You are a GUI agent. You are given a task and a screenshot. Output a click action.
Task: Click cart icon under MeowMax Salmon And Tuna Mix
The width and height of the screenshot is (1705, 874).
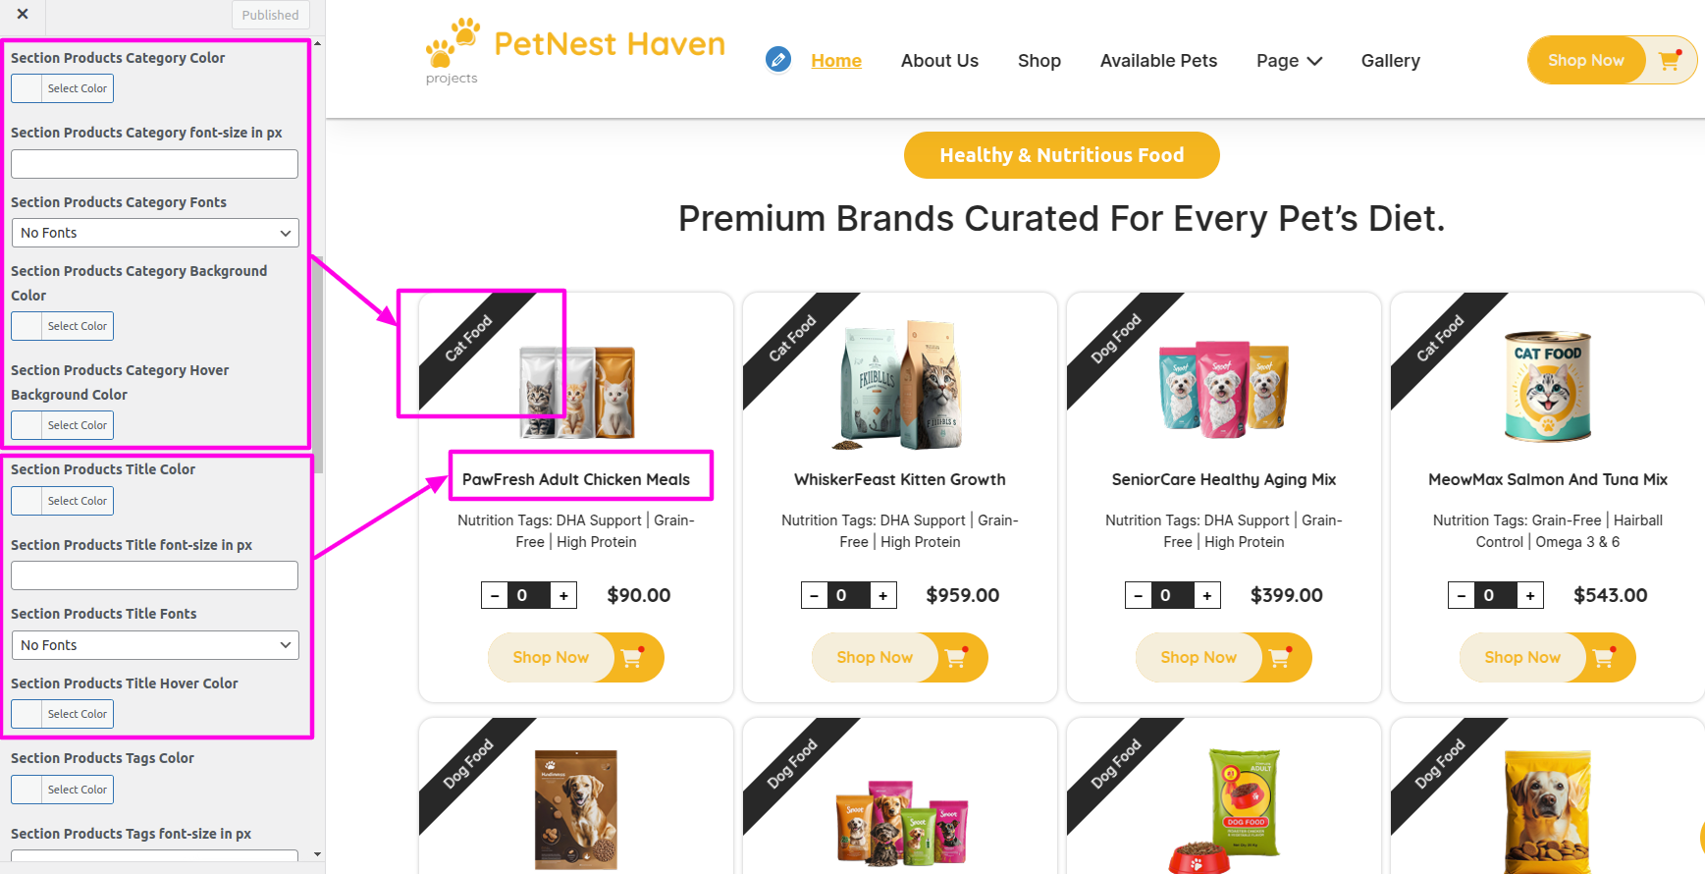point(1605,657)
